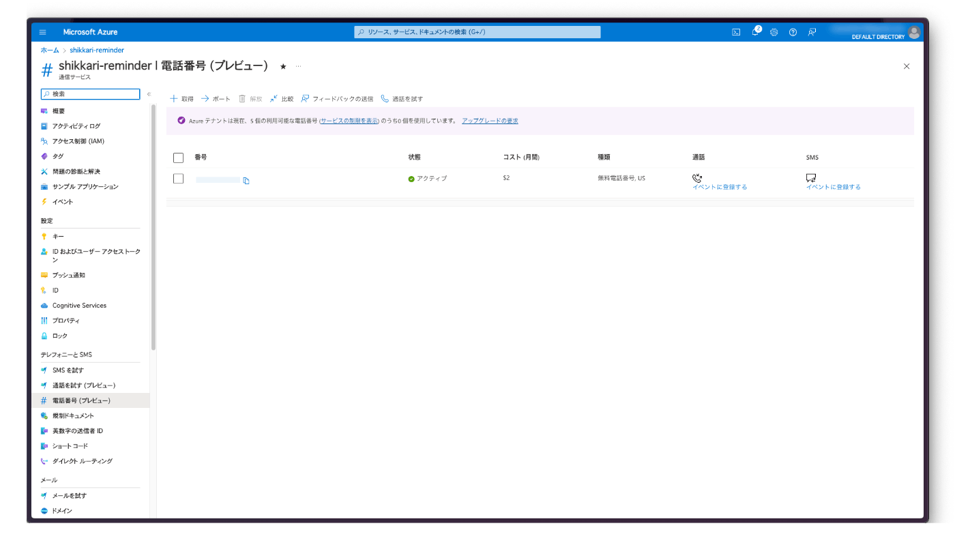Screen dimensions: 955x558
Task: Click the 比較 toolbar button
Action: 282,99
